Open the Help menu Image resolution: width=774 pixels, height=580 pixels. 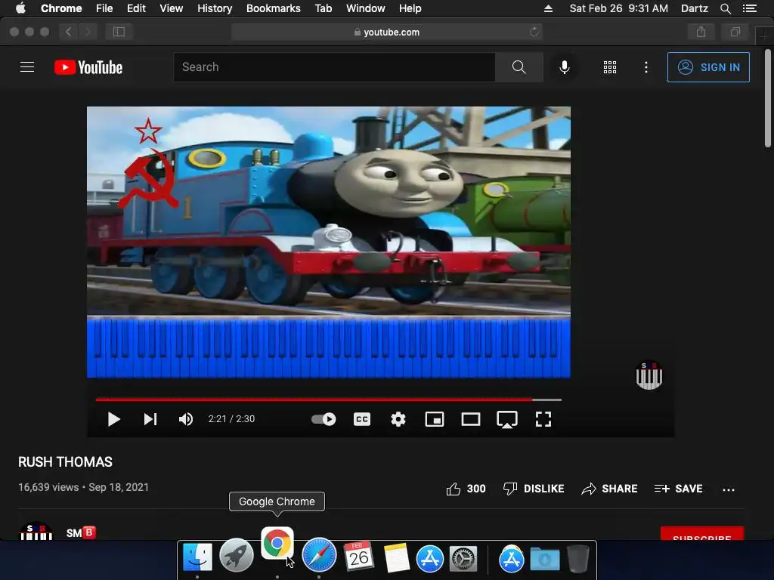coord(410,8)
